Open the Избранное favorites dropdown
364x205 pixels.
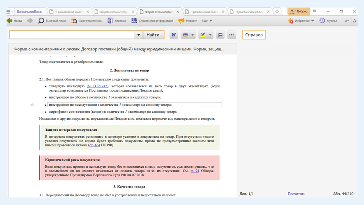point(313,21)
